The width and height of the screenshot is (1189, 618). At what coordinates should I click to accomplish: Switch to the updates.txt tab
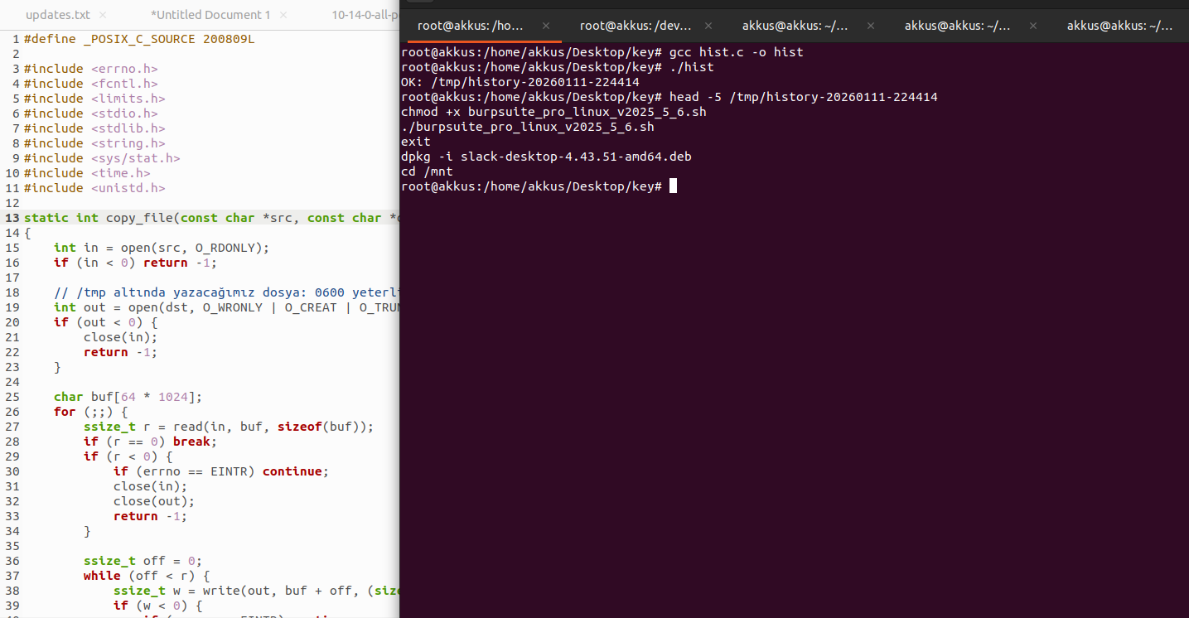point(57,15)
